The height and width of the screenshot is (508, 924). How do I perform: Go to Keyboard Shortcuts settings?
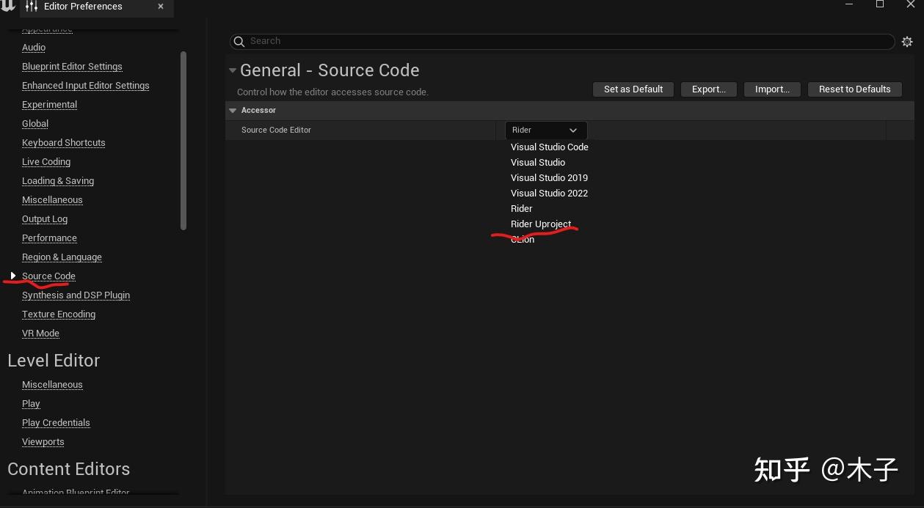(63, 143)
